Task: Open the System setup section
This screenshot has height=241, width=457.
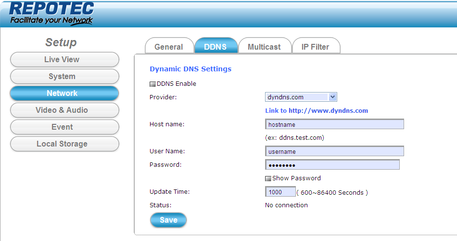Action: 64,77
